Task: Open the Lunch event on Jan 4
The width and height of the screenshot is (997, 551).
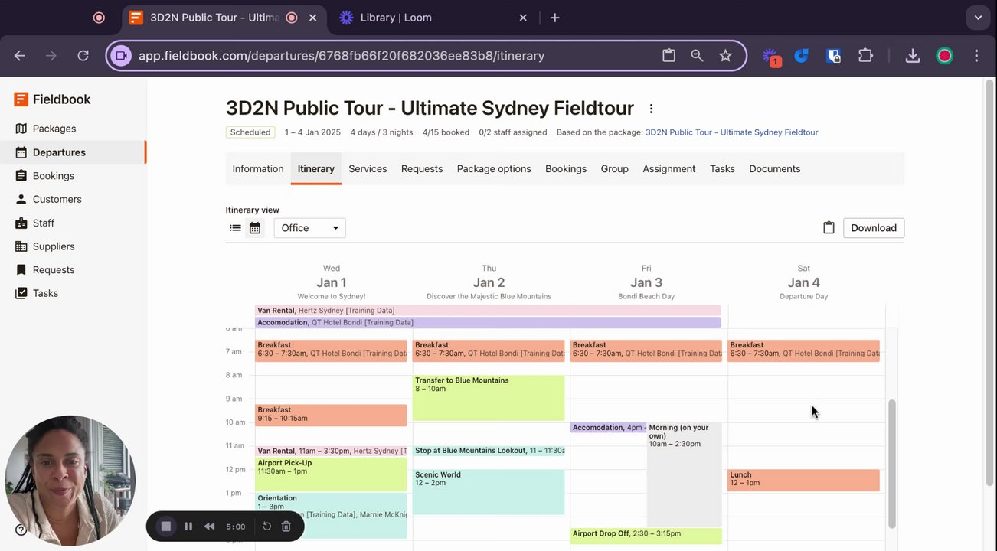Action: point(803,480)
